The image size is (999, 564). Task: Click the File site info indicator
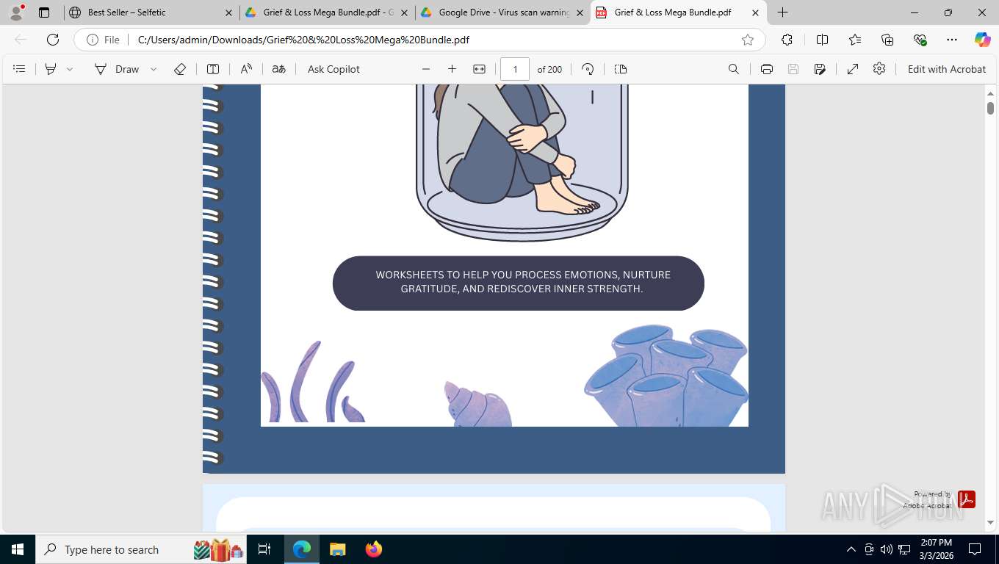coord(104,40)
